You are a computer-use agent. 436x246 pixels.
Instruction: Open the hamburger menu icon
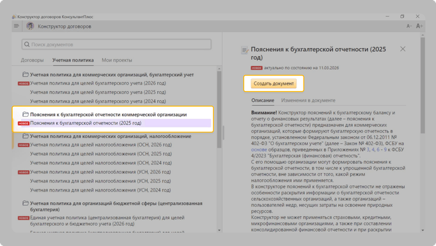(16, 26)
